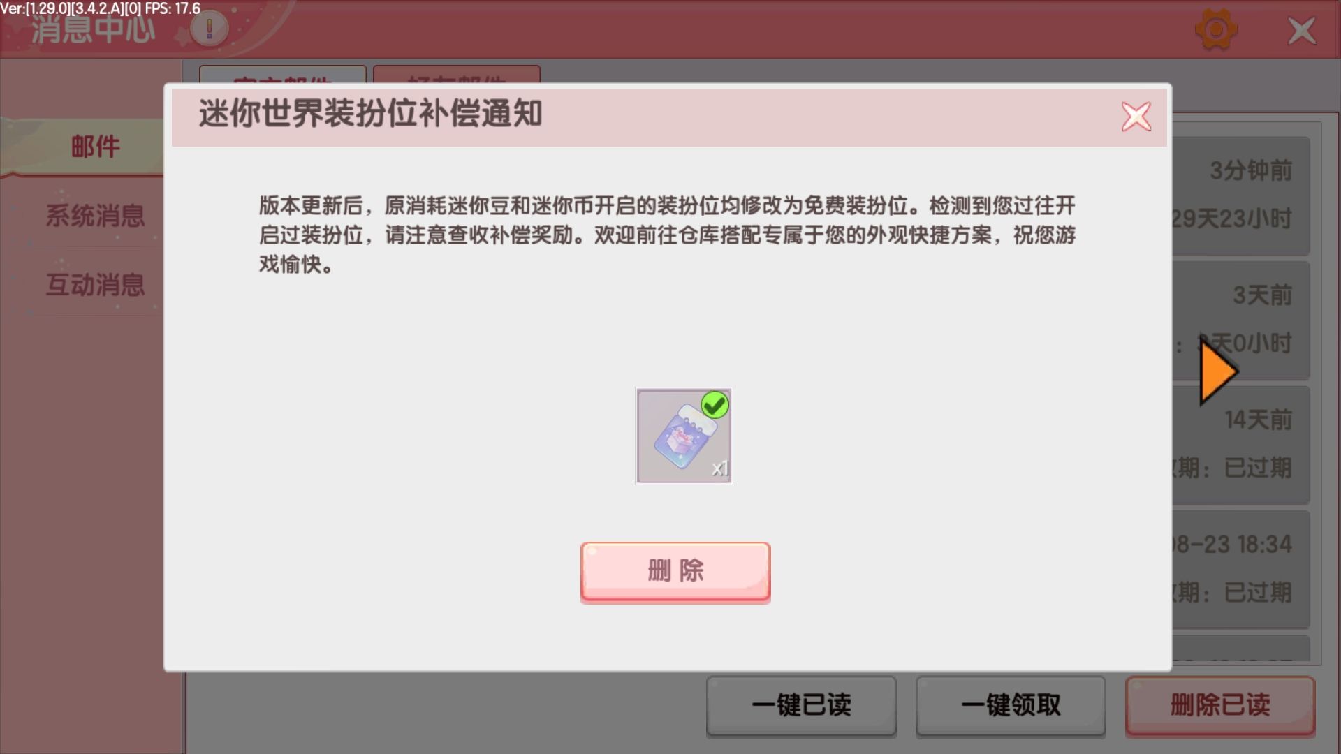Tap the green claimed checkmark badge

715,405
